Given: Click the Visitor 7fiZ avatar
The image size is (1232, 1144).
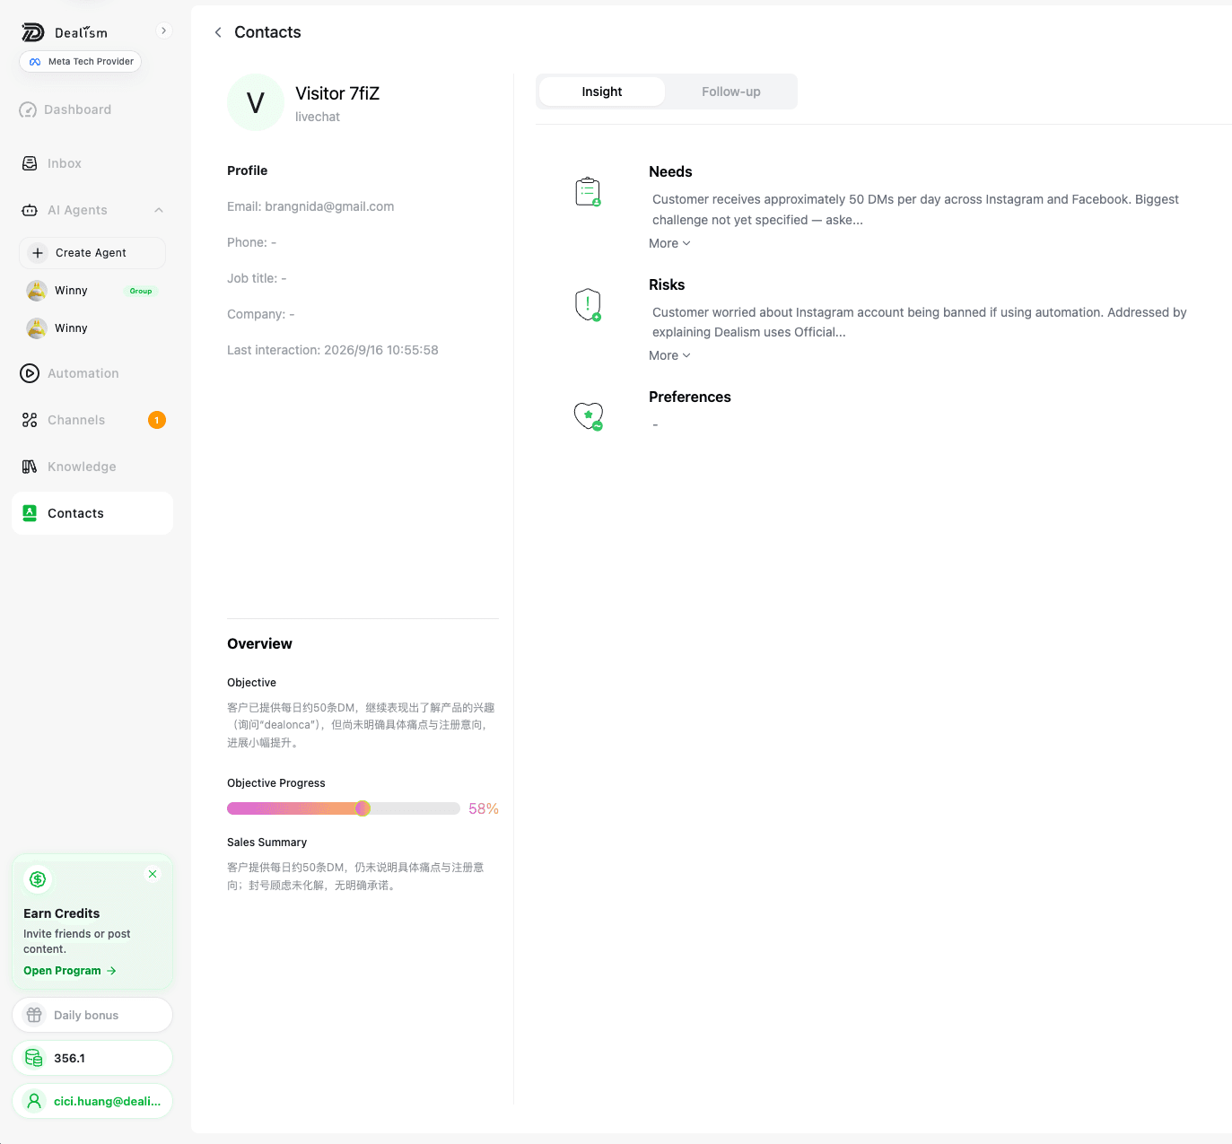Looking at the screenshot, I should [x=256, y=102].
